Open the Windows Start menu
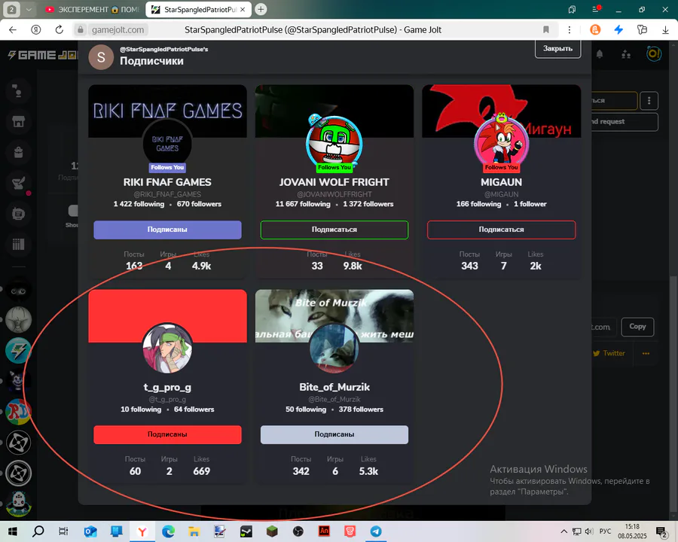 (12, 531)
